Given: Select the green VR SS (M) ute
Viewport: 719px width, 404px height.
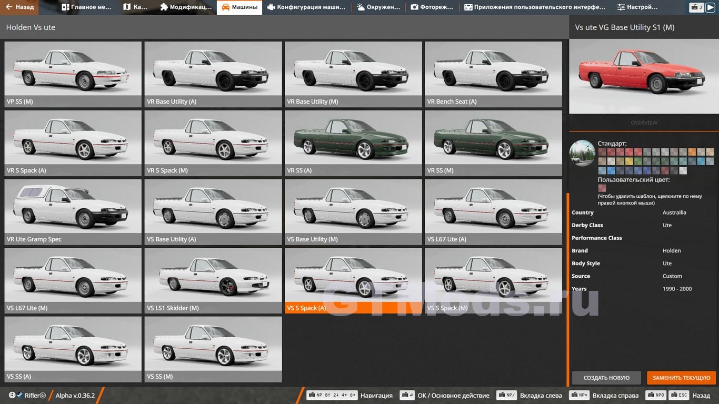Looking at the screenshot, I should point(494,143).
